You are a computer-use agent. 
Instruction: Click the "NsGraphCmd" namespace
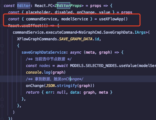click(x=90, y=32)
